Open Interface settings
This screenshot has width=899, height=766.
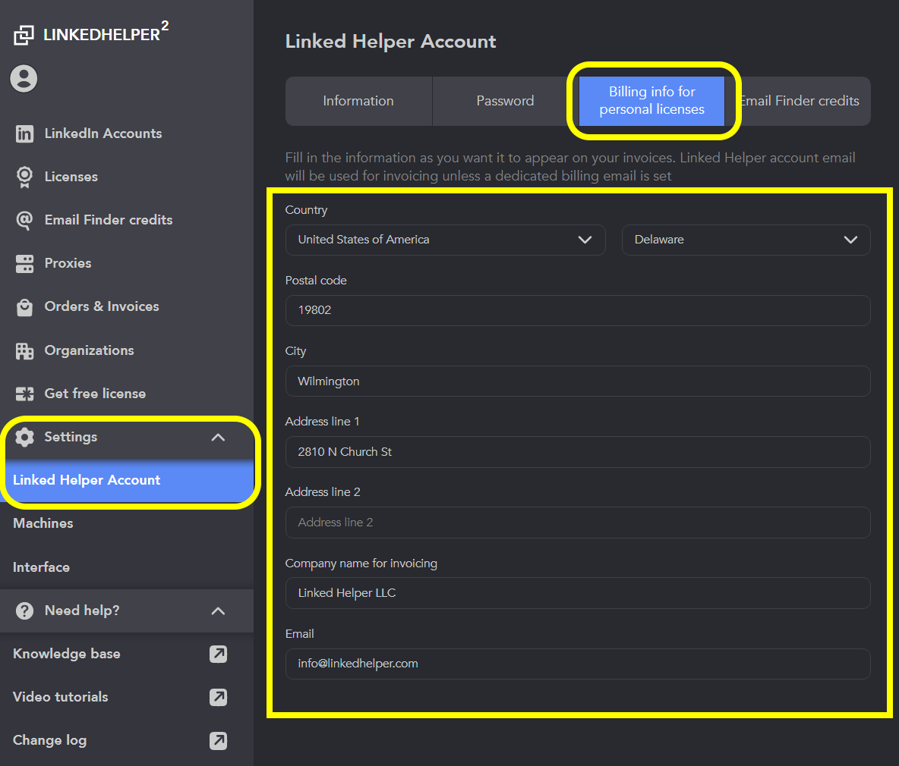coord(127,567)
